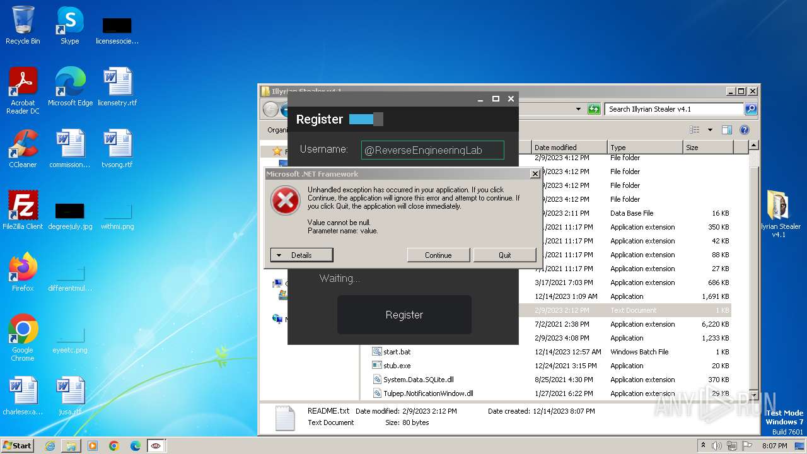The width and height of the screenshot is (807, 454).
Task: Click the Register window's blue progress indicator
Action: tap(366, 119)
